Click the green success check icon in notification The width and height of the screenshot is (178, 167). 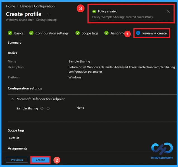94,11
